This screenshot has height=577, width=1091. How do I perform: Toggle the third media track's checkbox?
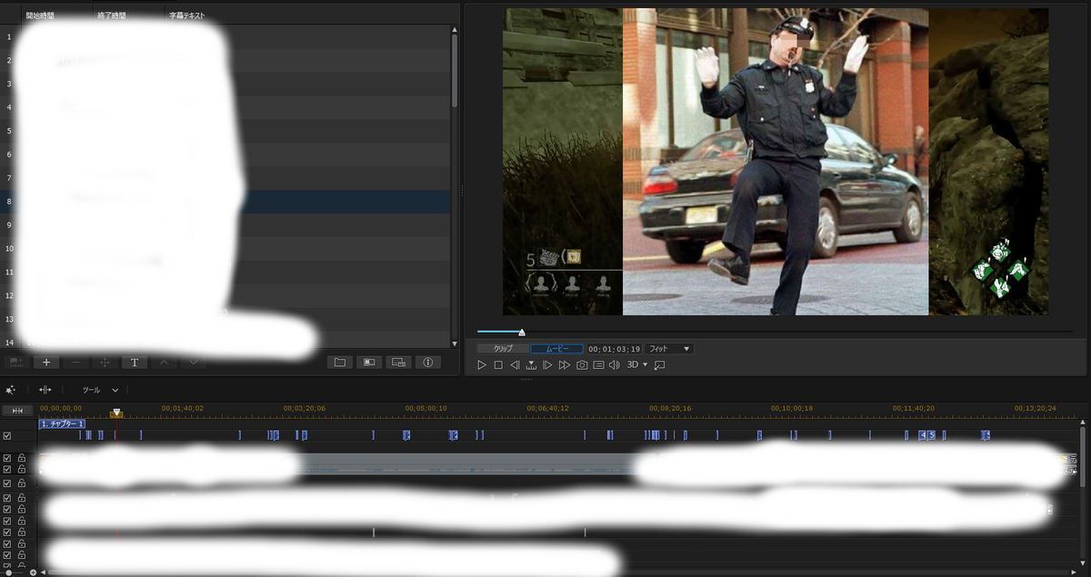point(7,483)
